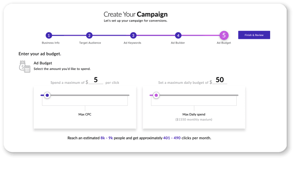Viewport: 294px width, 172px height.
Task: Click the Max CPC slider handle
Action: pos(47,95)
